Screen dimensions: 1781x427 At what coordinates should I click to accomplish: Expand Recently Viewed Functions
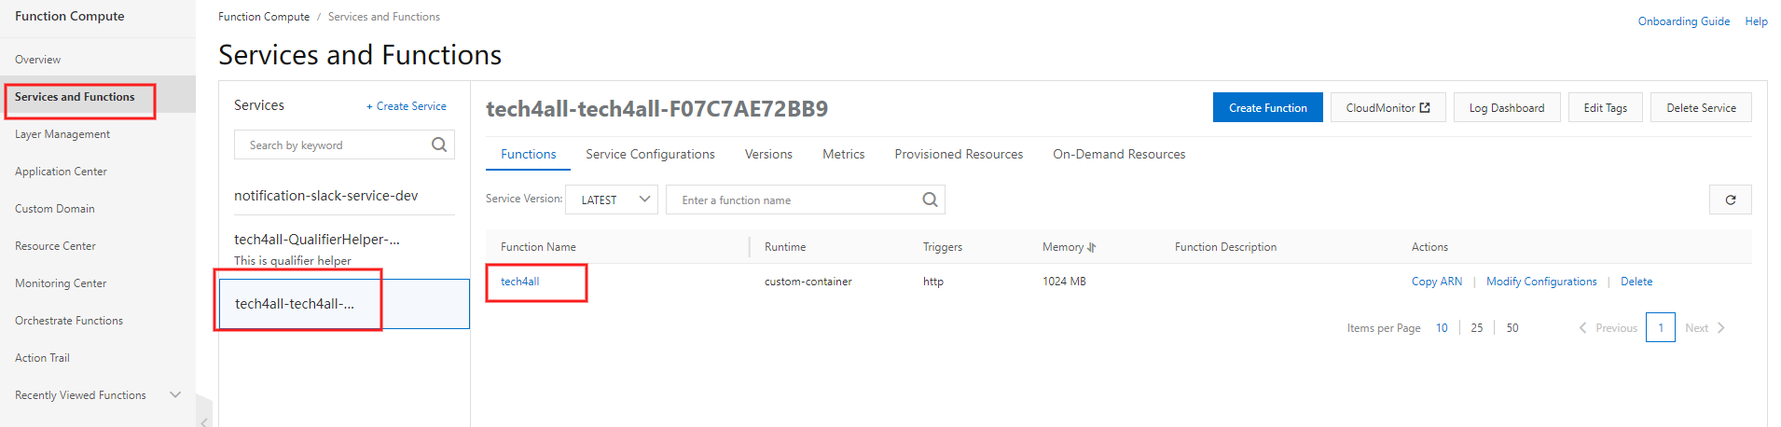point(174,395)
